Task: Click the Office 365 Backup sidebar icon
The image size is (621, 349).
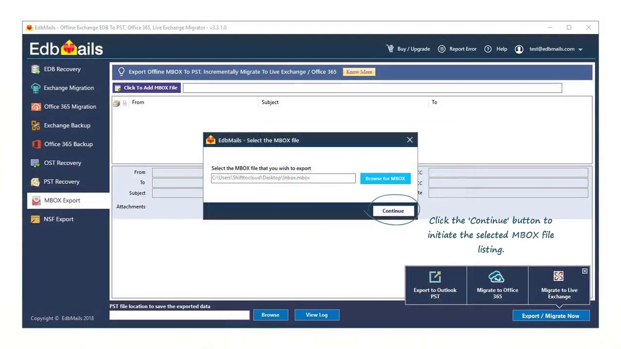Action: [x=35, y=144]
